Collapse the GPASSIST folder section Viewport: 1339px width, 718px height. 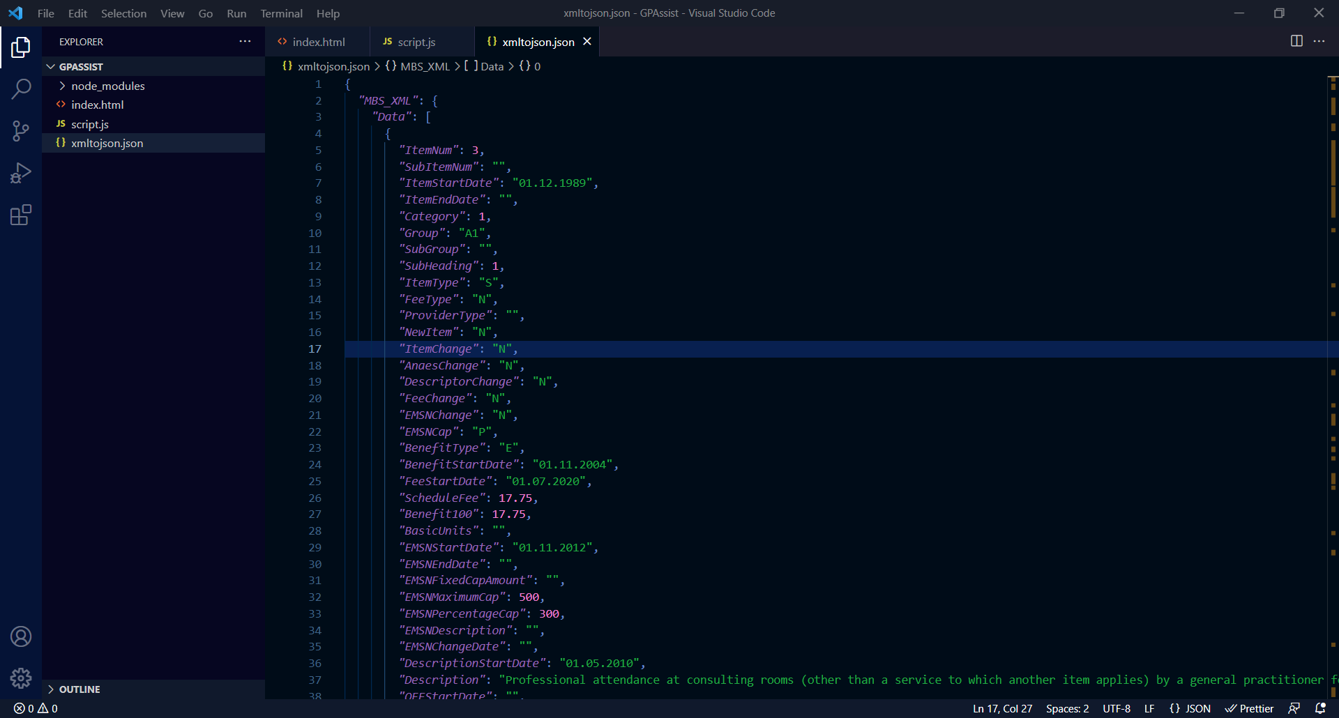pos(153,66)
